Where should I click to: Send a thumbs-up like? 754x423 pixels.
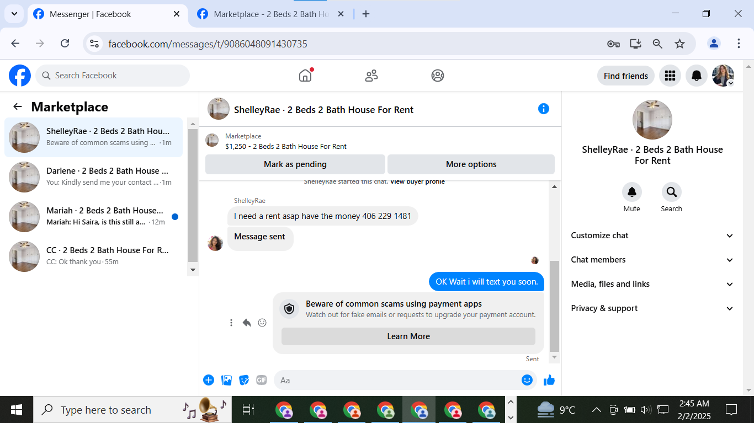click(x=549, y=380)
